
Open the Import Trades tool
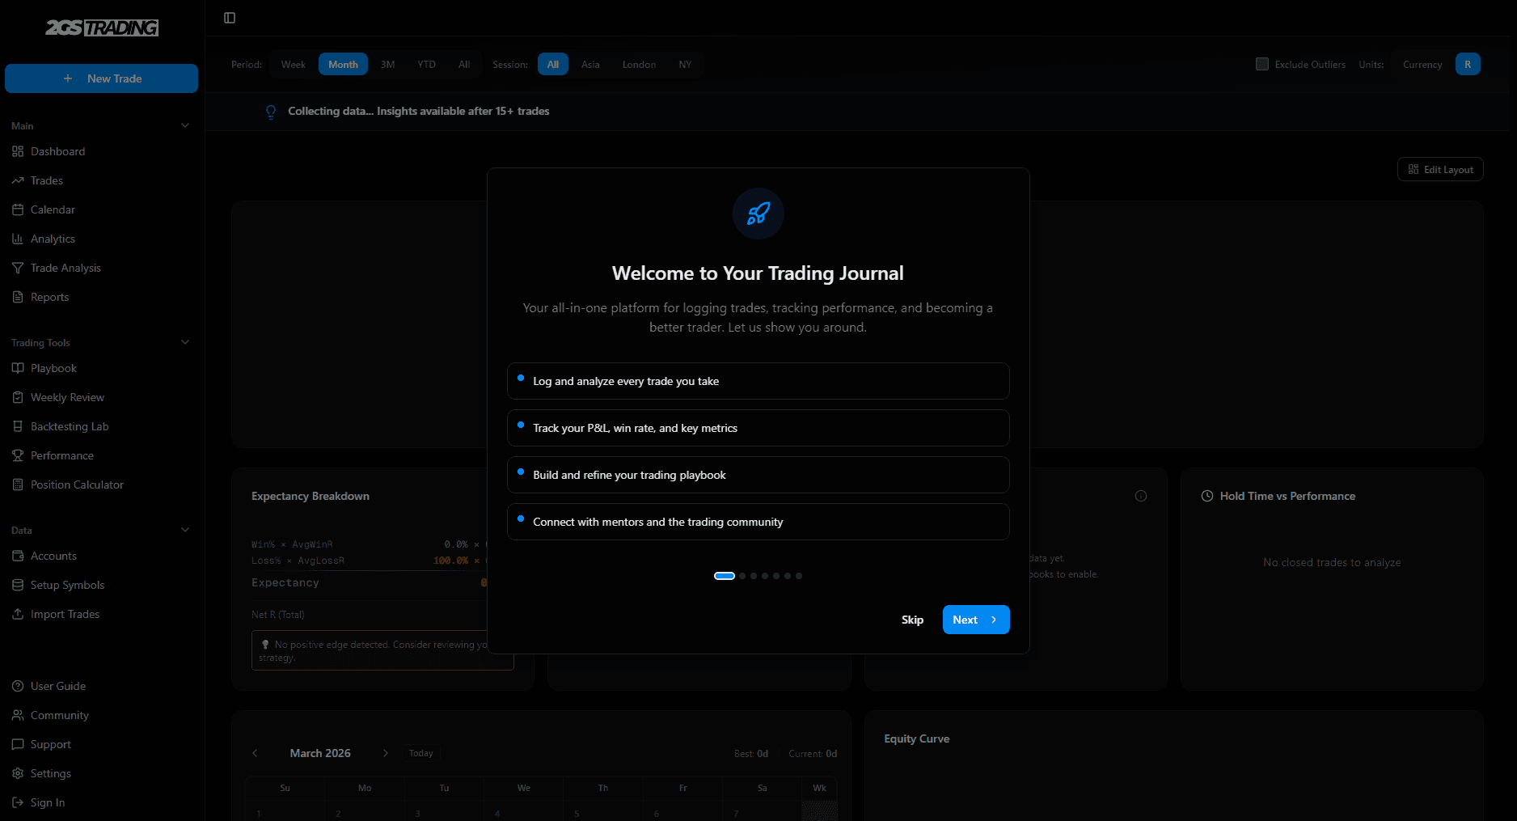(x=64, y=614)
